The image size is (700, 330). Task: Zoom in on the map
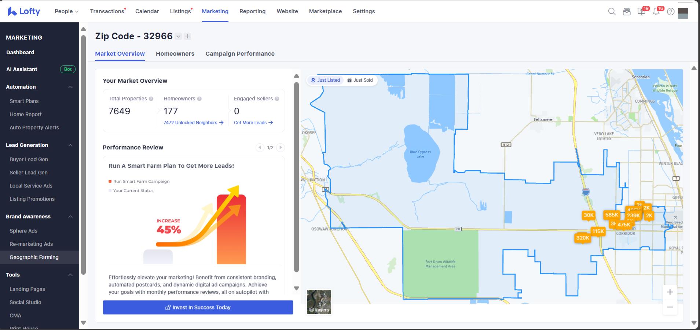(x=670, y=292)
